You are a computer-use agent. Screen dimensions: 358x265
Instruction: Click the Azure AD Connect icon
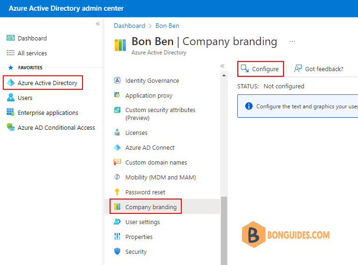tap(117, 147)
